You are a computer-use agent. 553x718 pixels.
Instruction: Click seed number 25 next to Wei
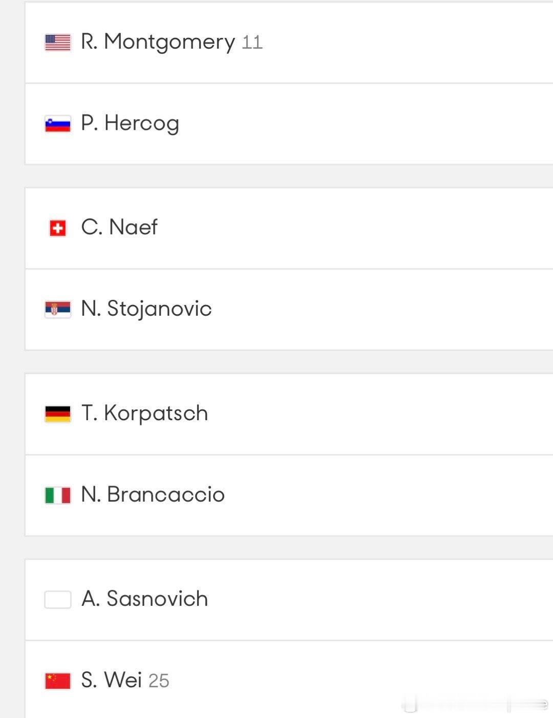coord(159,681)
